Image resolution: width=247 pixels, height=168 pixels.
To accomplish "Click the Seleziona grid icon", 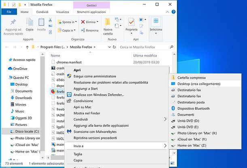I will (x=156, y=21).
